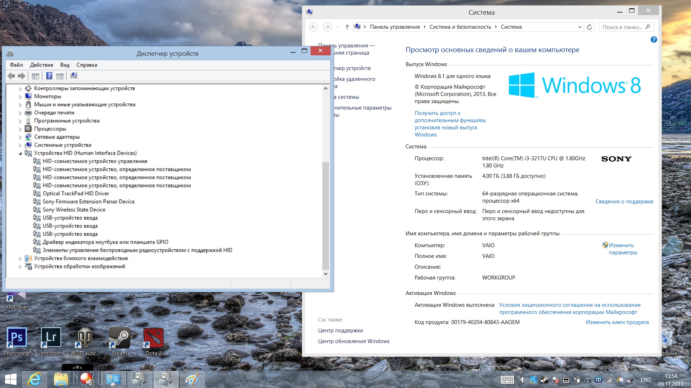The height and width of the screenshot is (388, 691).
Task: Open the Центр обновления Windows link
Action: click(x=353, y=341)
